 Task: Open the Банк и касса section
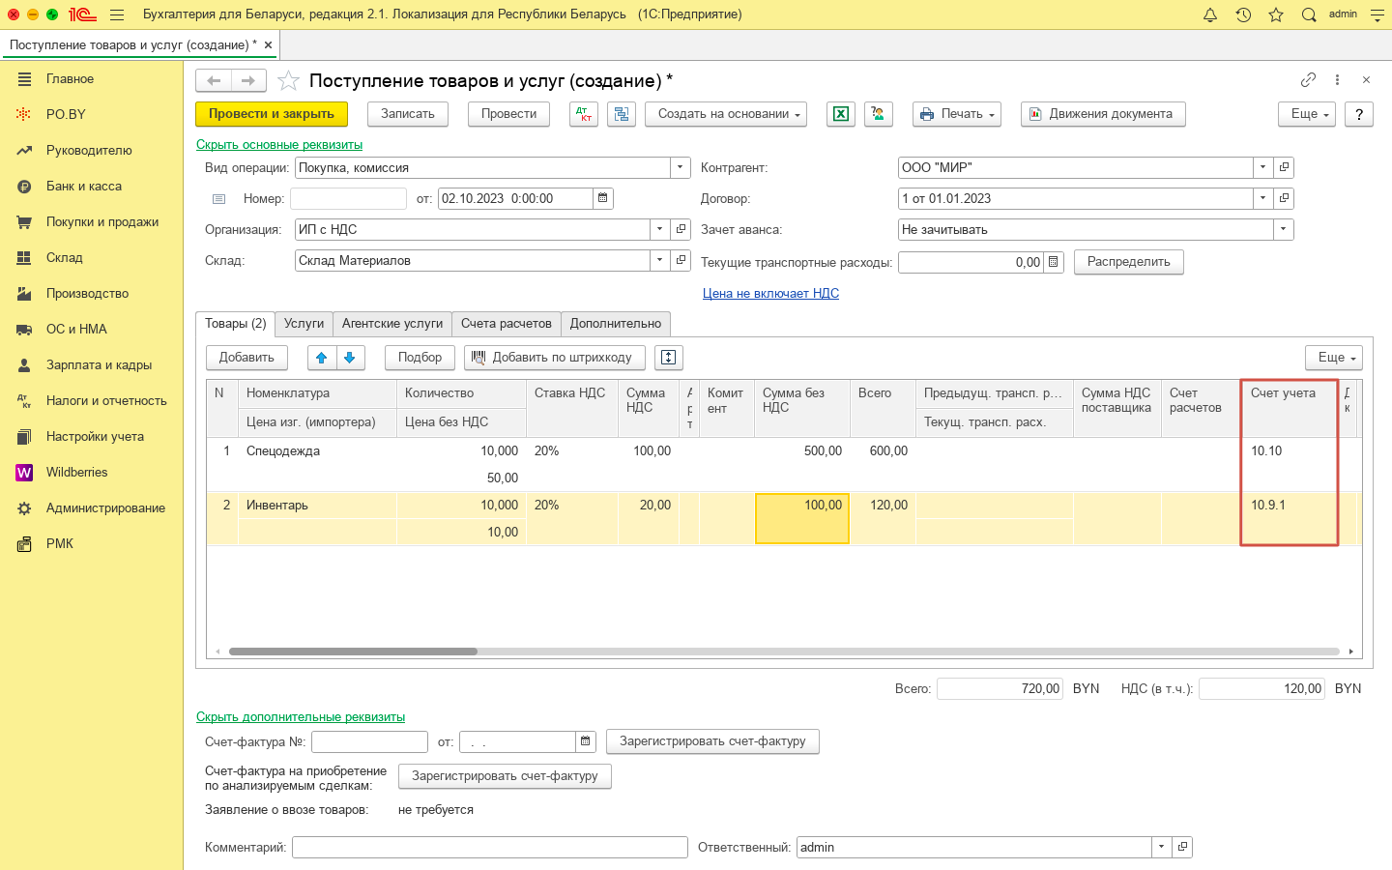pyautogui.click(x=92, y=186)
